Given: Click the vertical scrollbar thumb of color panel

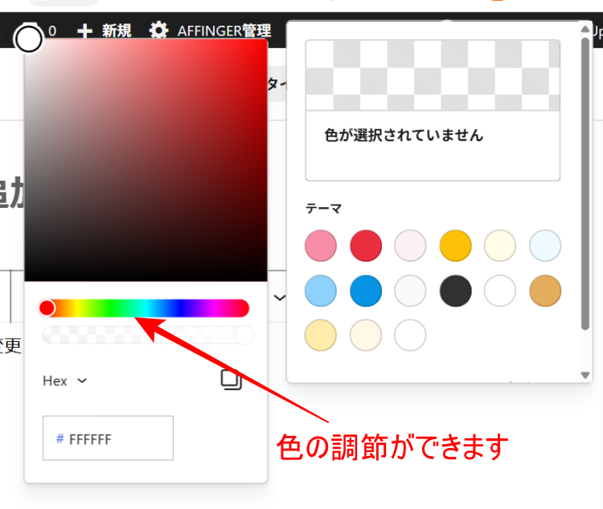Looking at the screenshot, I should click(585, 184).
